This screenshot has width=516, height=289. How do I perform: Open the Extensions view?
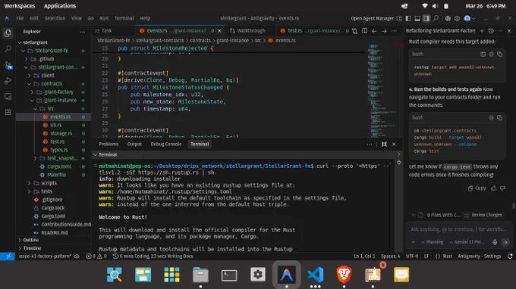pyautogui.click(x=8, y=112)
